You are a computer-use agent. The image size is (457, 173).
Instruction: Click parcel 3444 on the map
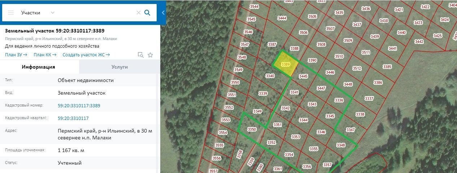tap(282, 18)
